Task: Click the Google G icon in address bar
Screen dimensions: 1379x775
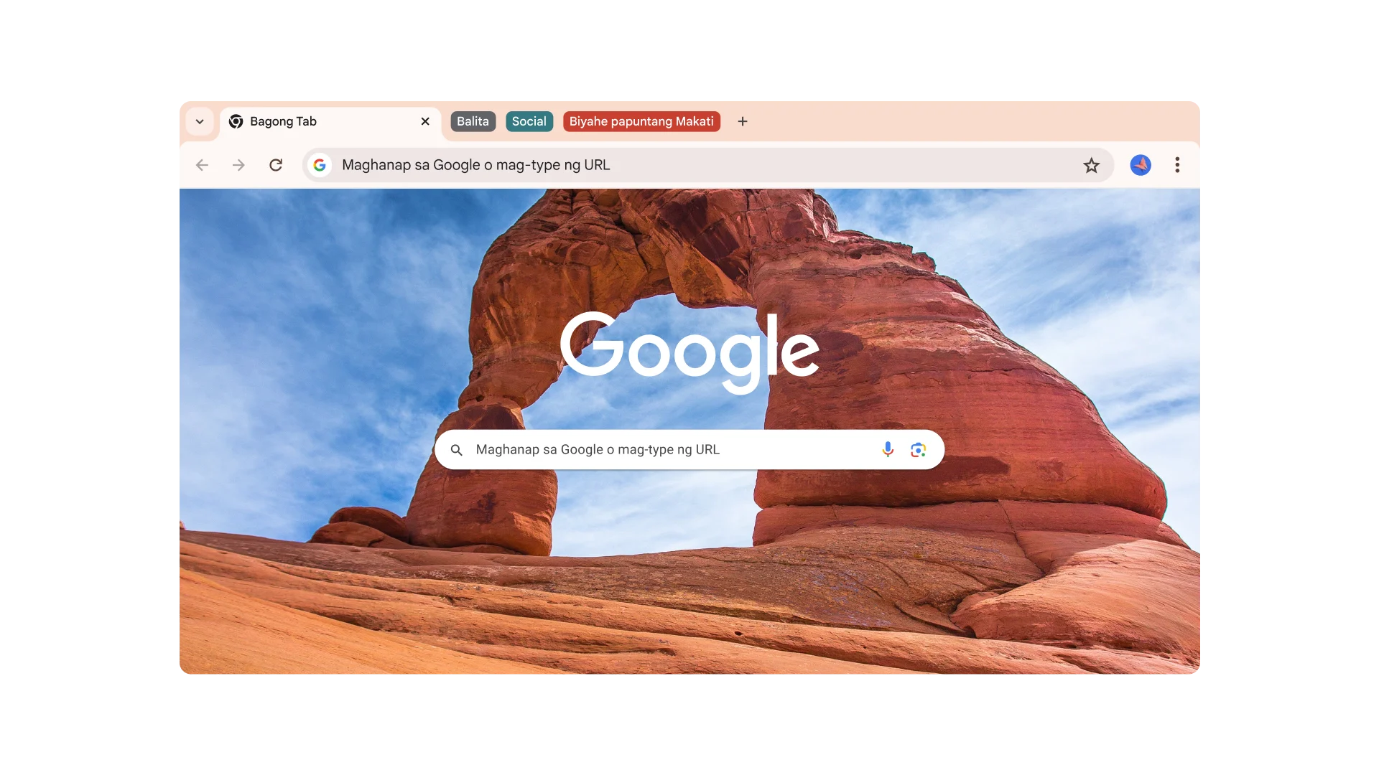Action: coord(320,165)
